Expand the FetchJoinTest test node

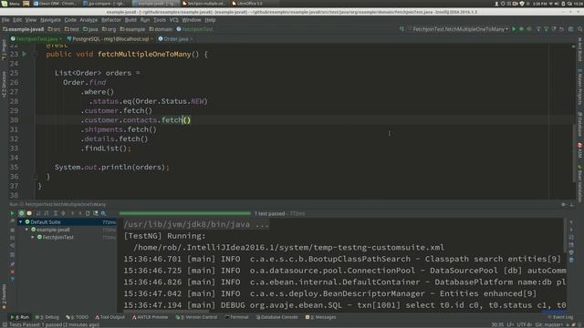33,237
